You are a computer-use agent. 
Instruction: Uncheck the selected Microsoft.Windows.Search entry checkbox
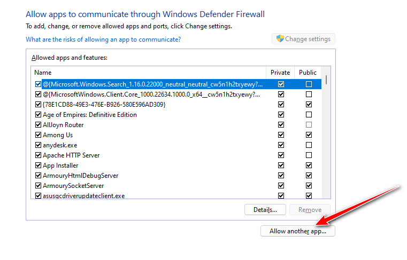click(x=38, y=84)
